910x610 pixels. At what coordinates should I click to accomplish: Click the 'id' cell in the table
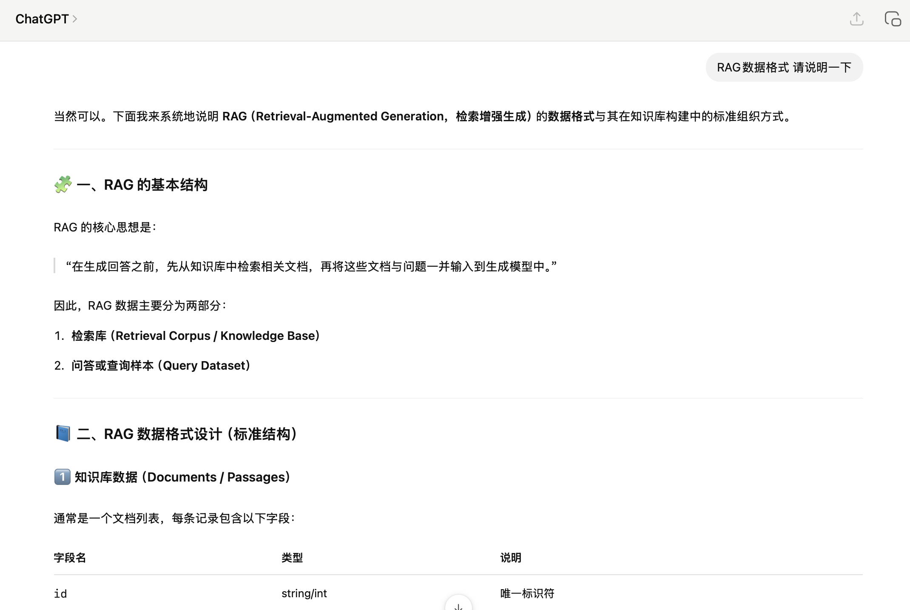click(x=60, y=593)
